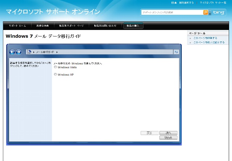Click the orange search magnifier button
This screenshot has width=232, height=161.
pyautogui.click(x=206, y=12)
